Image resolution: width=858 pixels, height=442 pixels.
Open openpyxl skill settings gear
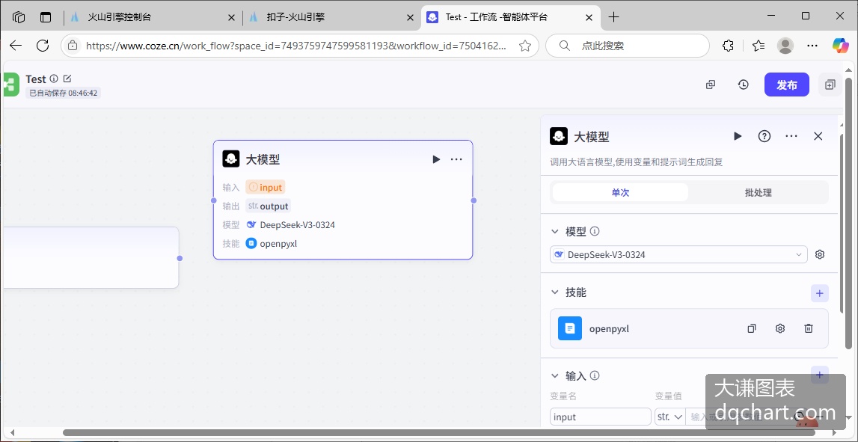[780, 328]
